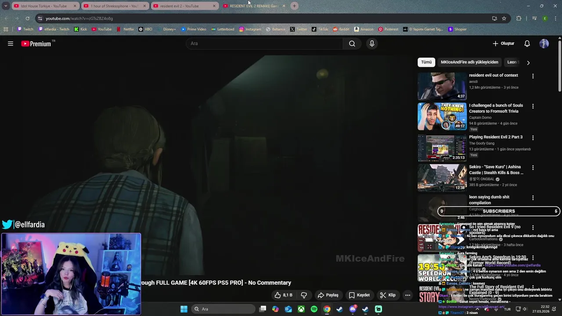Open options for 'Playing Resident Evil 2 Part 3'
Viewport: 562px width, 316px height.
click(x=533, y=138)
